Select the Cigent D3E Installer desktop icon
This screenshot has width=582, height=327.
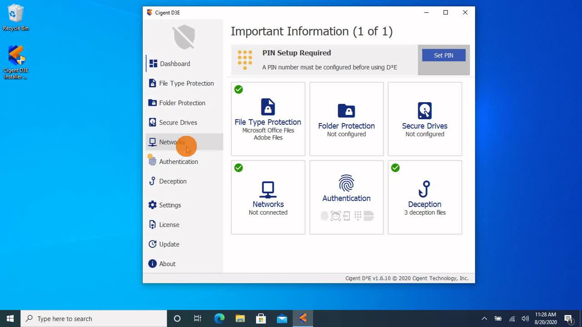[x=15, y=62]
